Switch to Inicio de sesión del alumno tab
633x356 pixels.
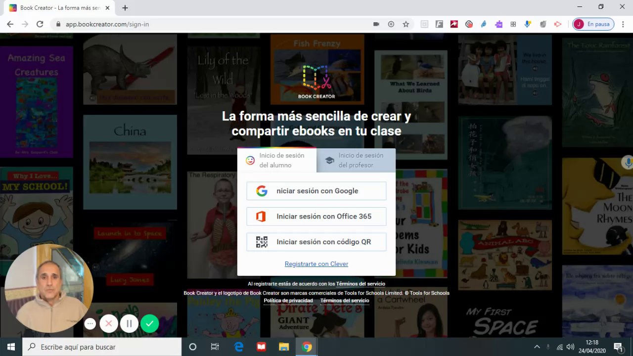pyautogui.click(x=277, y=160)
